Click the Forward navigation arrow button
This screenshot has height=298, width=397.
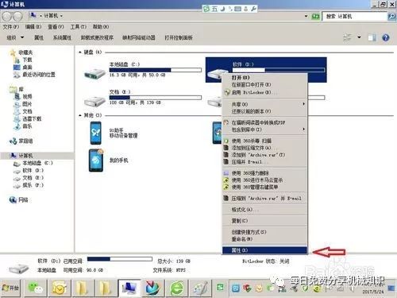pyautogui.click(x=17, y=17)
